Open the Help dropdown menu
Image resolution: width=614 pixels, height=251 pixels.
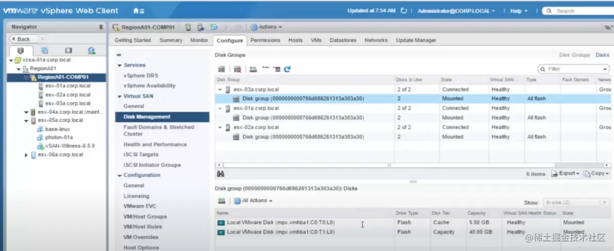coord(519,11)
